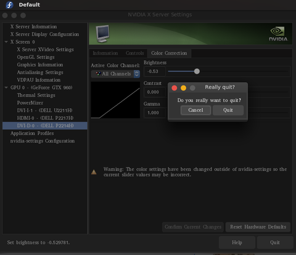
Task: Switch to the Controls tab
Action: [134, 53]
